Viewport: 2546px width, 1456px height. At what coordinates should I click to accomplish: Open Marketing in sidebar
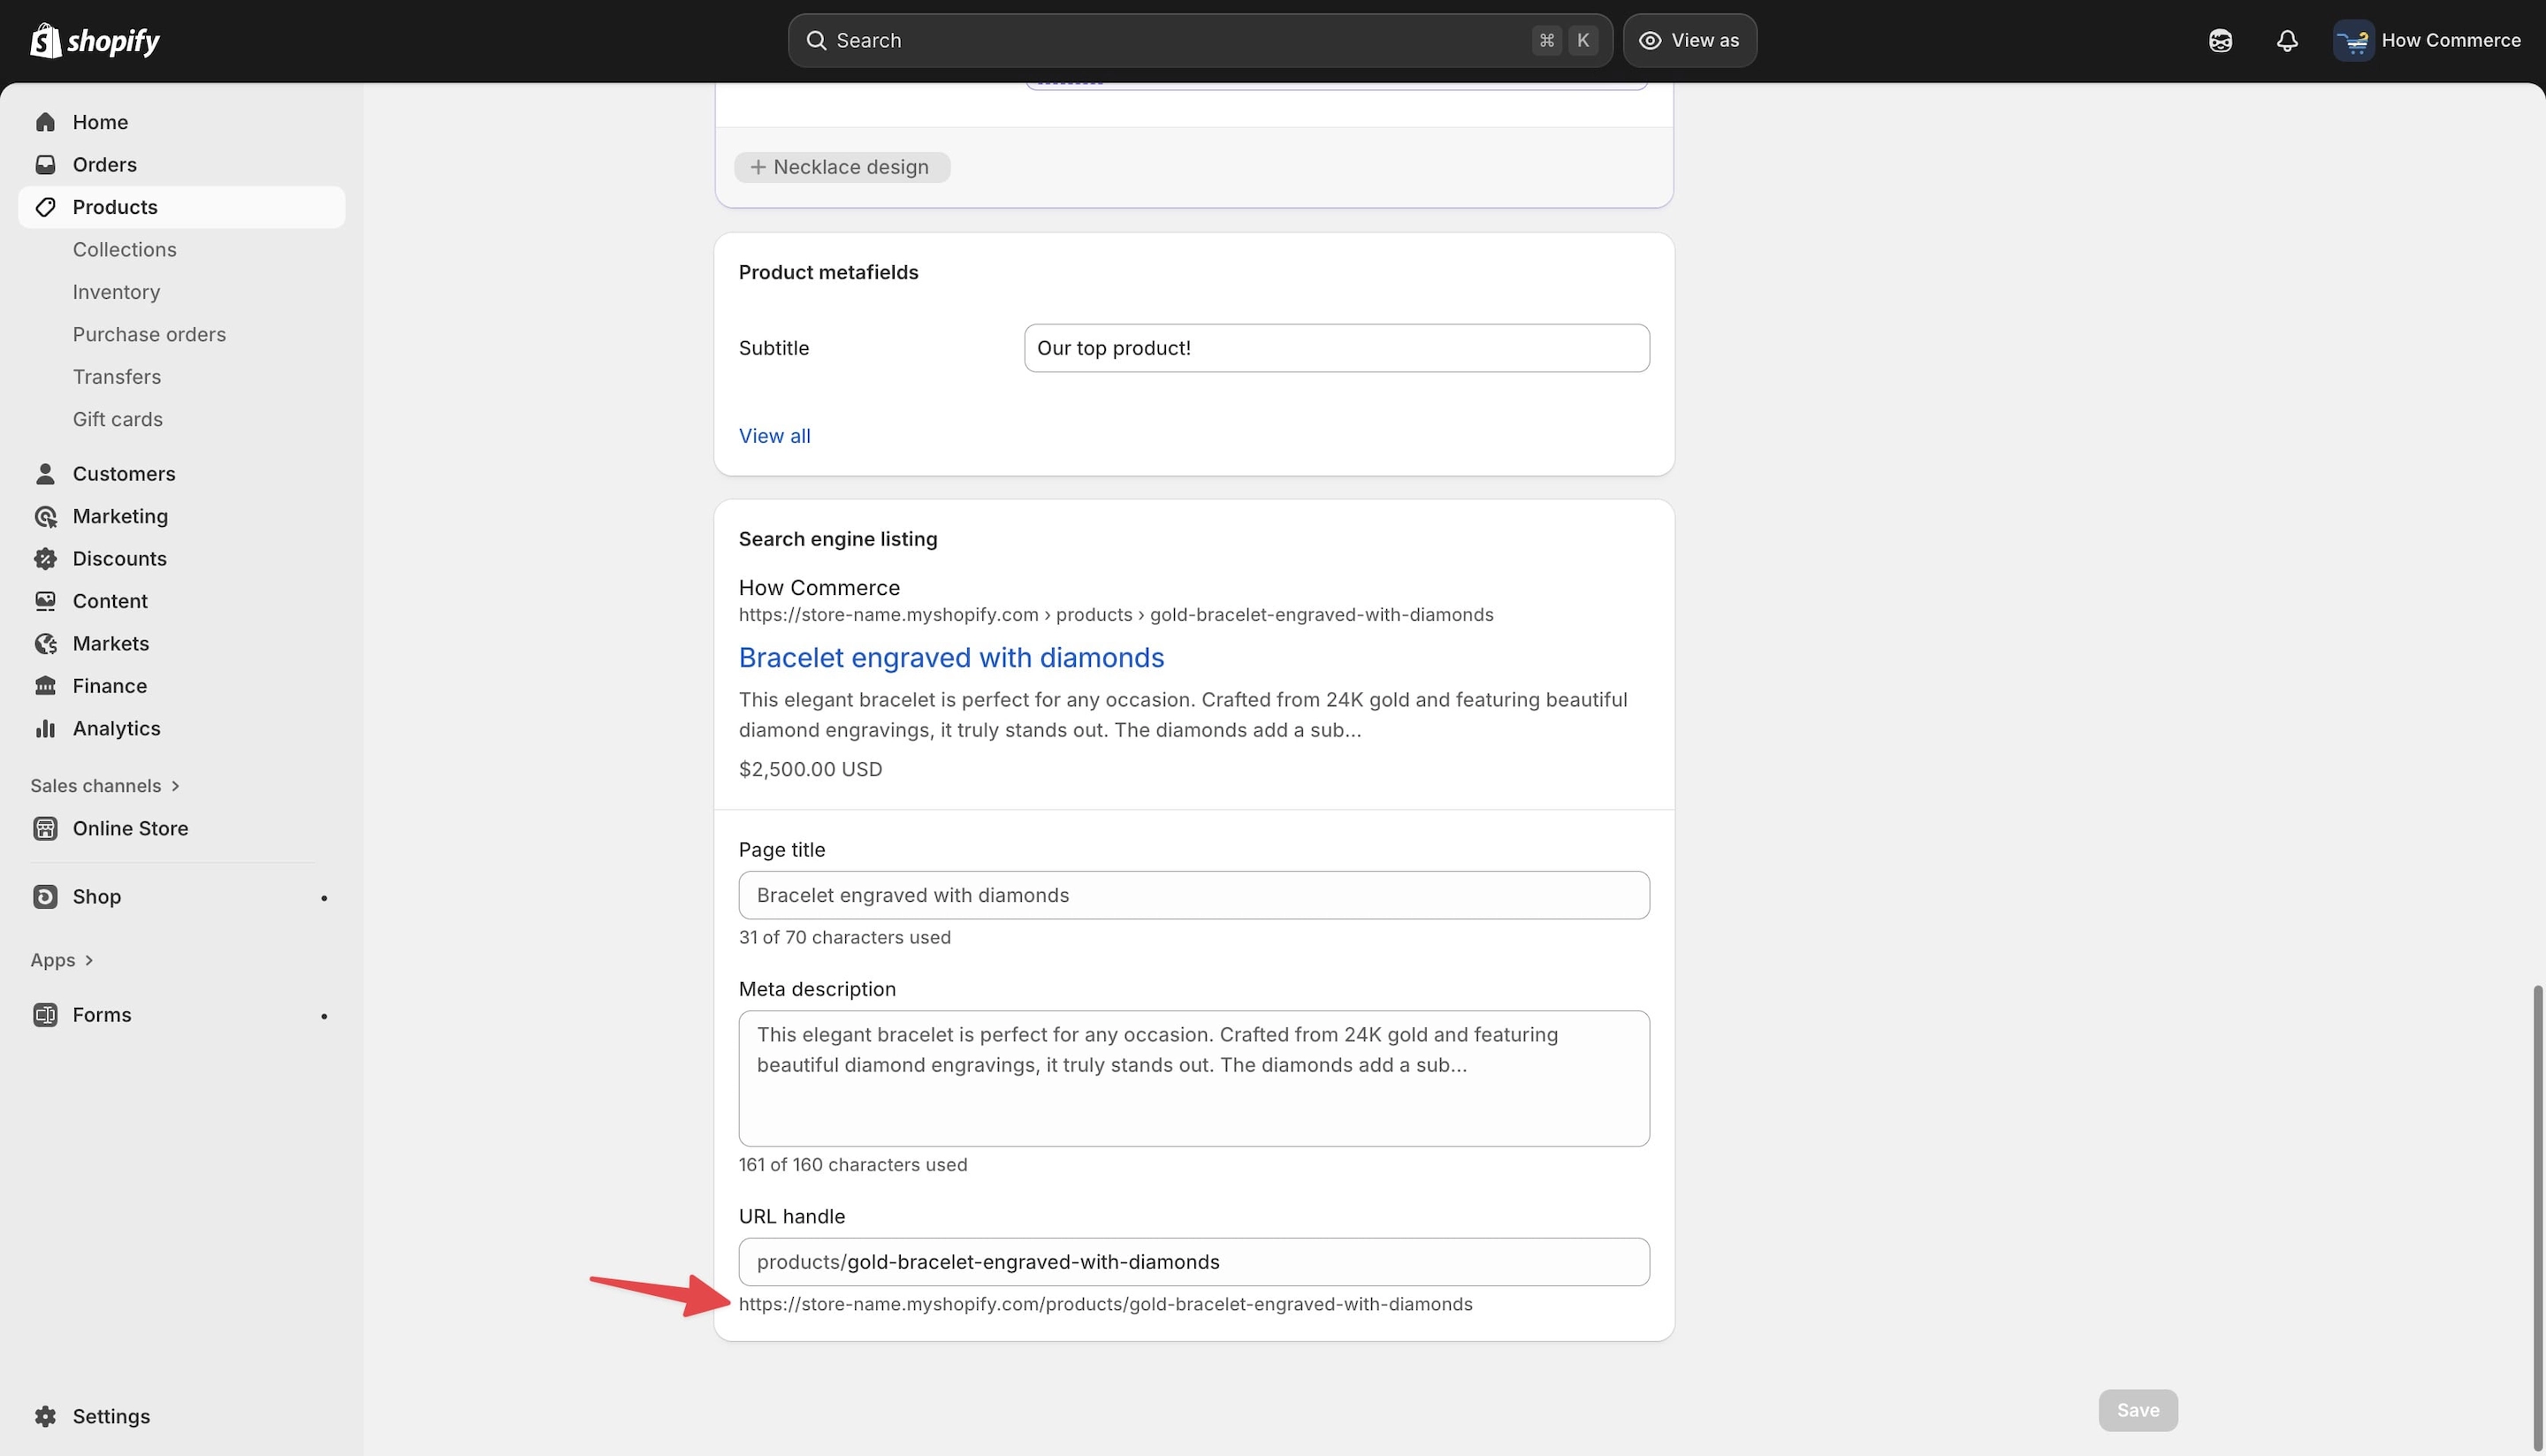[x=181, y=516]
